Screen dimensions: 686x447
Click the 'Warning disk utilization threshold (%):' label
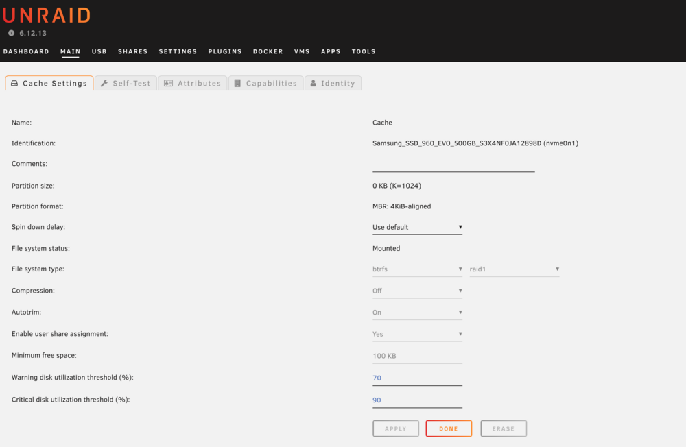tap(73, 378)
